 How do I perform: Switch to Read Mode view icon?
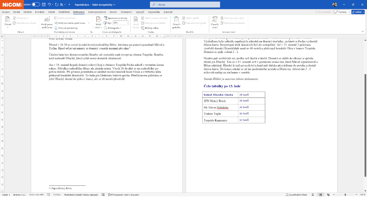(x=313, y=195)
